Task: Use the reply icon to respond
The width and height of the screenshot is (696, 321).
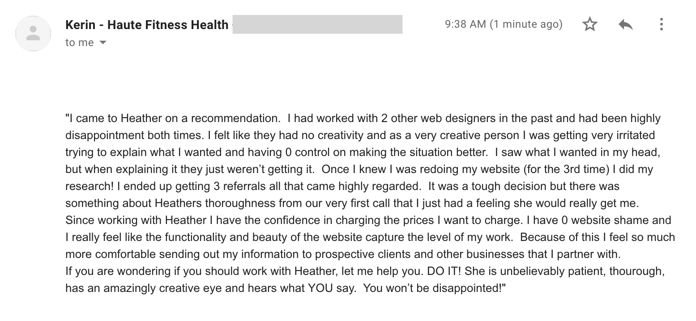Action: click(625, 25)
